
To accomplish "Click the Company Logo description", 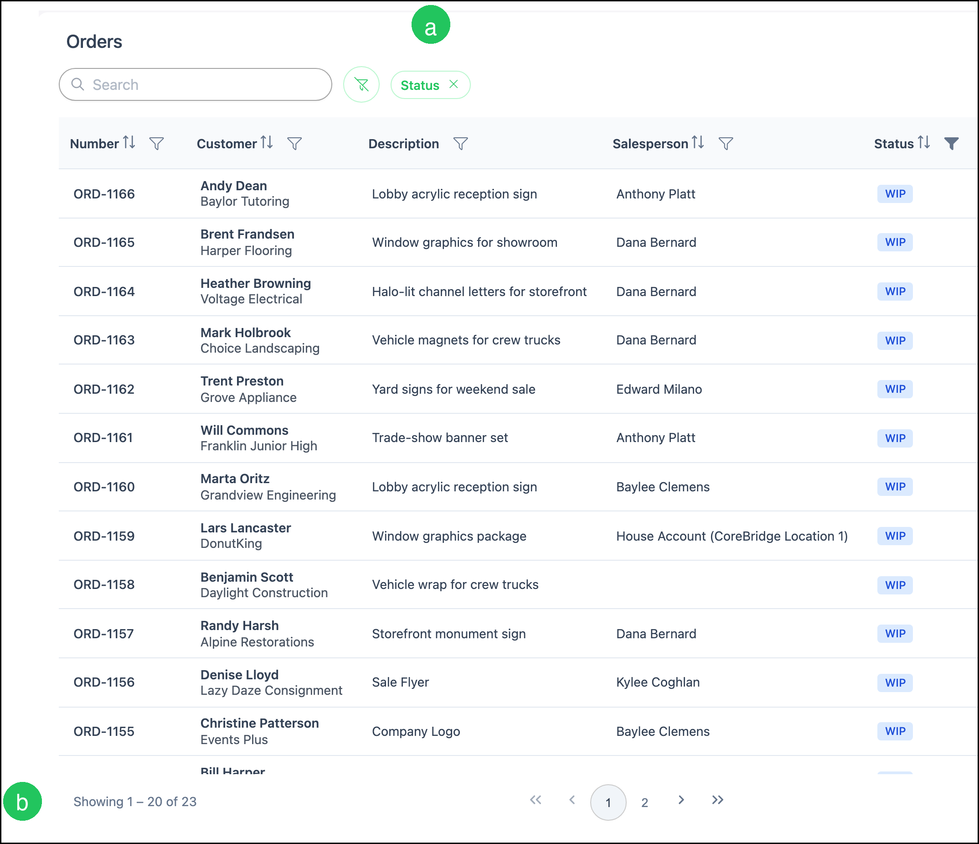I will pos(416,731).
